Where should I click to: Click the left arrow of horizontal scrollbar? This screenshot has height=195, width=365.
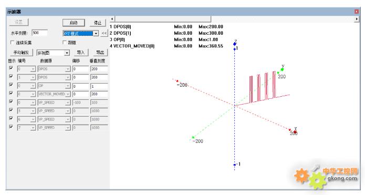coord(112,19)
